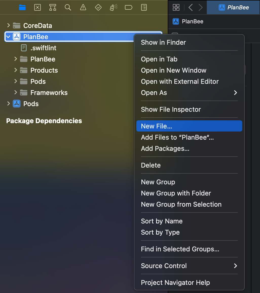Screen dimensions: 260x293
Task: Choose Show in Finder
Action: coord(189,42)
